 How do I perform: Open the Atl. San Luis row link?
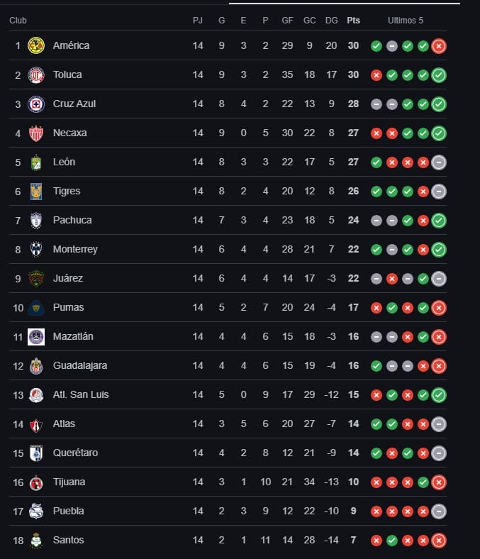pos(228,394)
